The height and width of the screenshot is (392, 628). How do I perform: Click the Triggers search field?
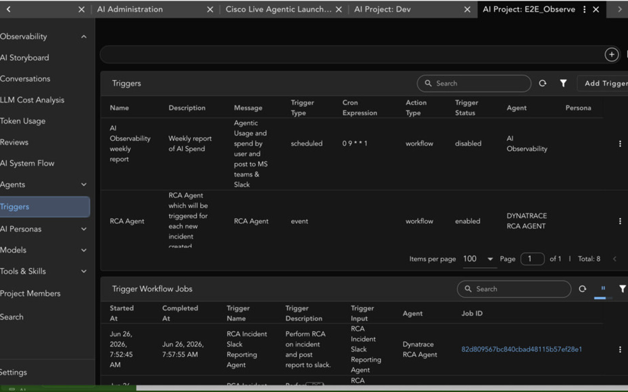pos(474,83)
